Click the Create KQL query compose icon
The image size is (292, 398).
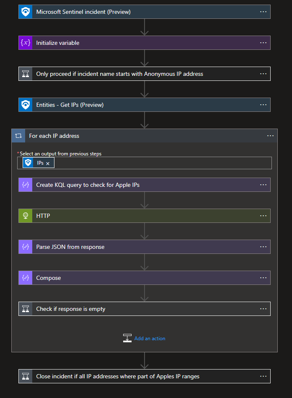pos(26,185)
